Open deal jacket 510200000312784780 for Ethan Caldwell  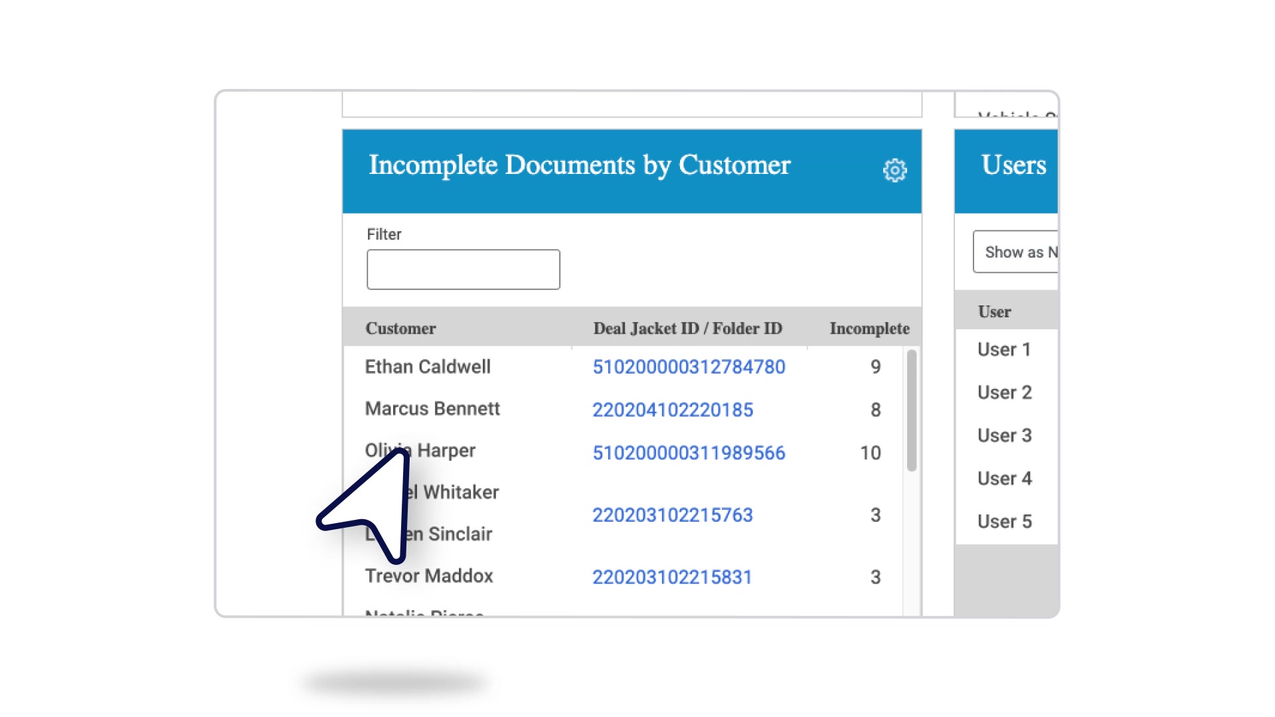coord(689,366)
